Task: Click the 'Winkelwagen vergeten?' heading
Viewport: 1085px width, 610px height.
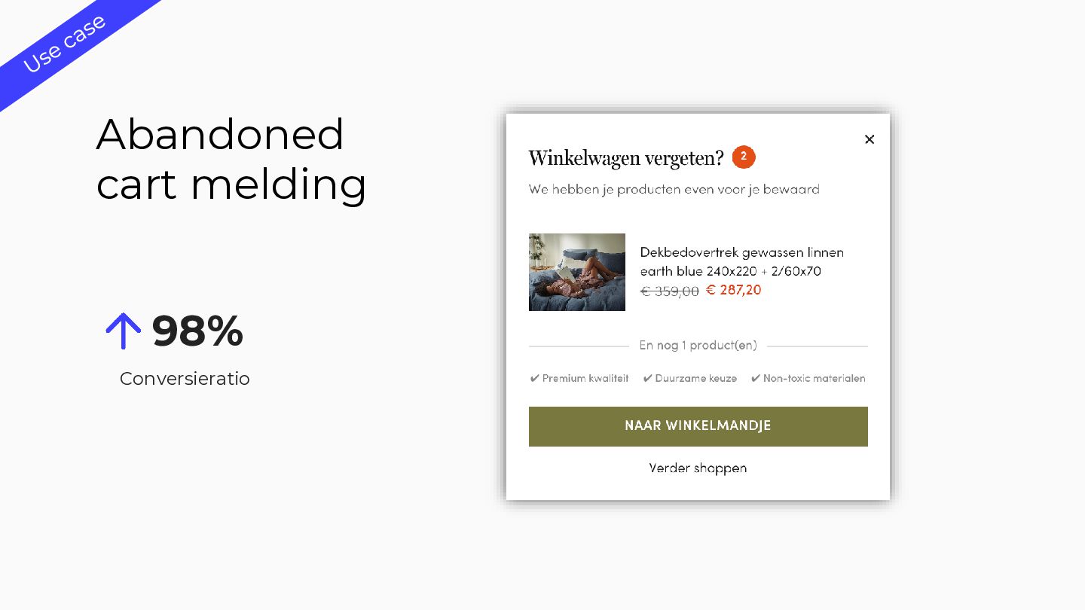Action: [625, 158]
